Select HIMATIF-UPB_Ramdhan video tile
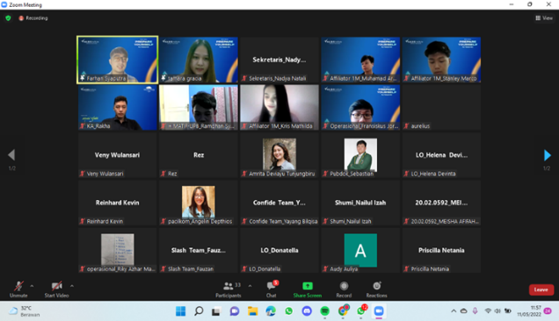 coord(199,108)
